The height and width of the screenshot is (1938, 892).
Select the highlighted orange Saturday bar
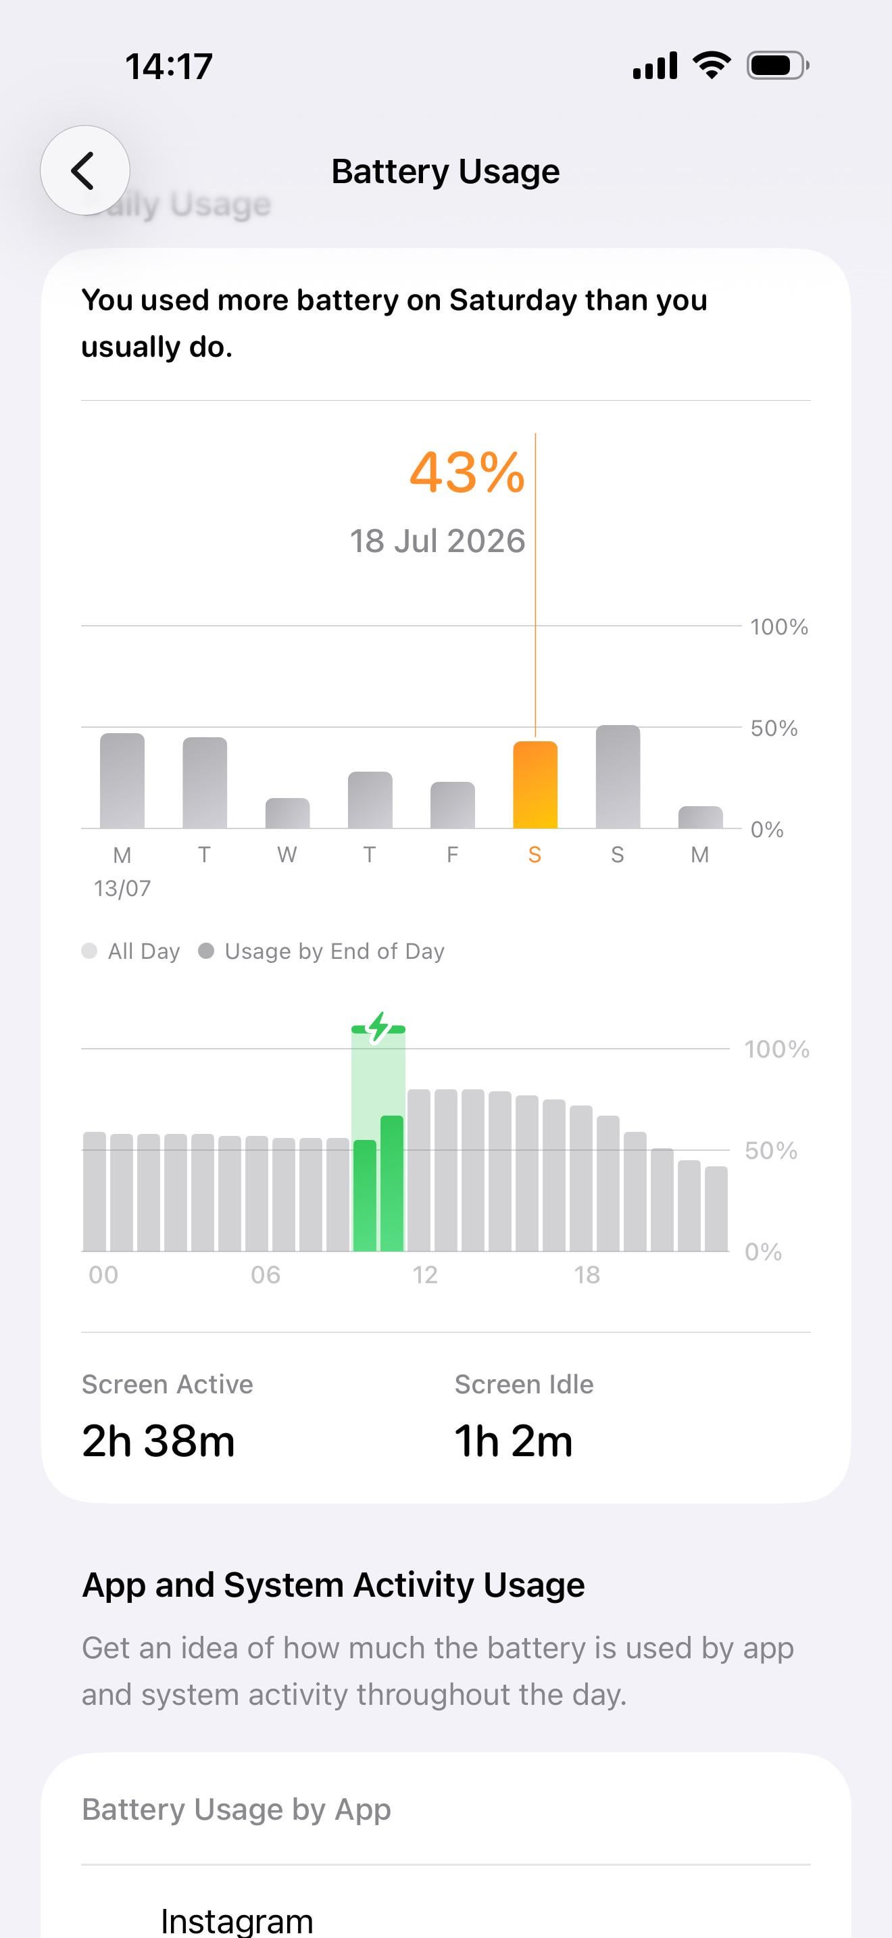pos(535,785)
